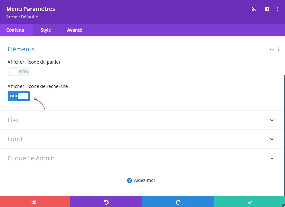Open the Avancé tab
Image resolution: width=285 pixels, height=207 pixels.
75,30
